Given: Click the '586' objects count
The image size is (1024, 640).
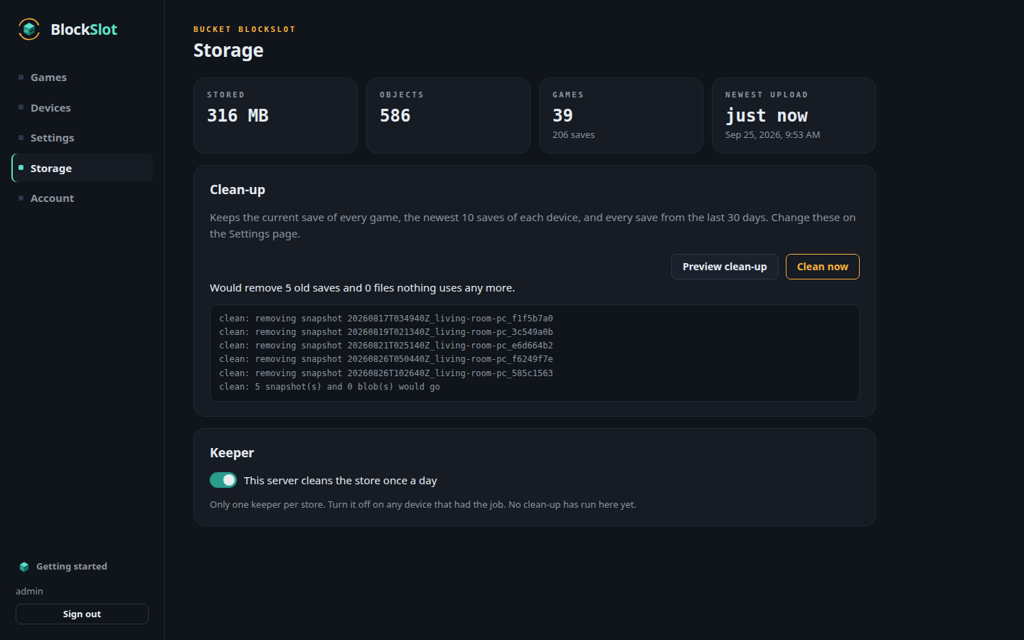Looking at the screenshot, I should click(395, 115).
